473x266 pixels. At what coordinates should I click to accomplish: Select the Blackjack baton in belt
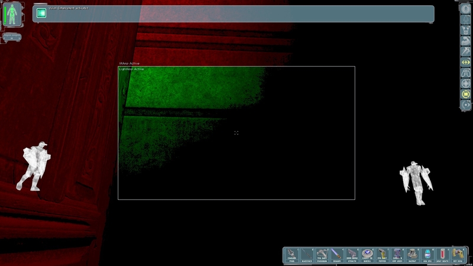coord(307,255)
